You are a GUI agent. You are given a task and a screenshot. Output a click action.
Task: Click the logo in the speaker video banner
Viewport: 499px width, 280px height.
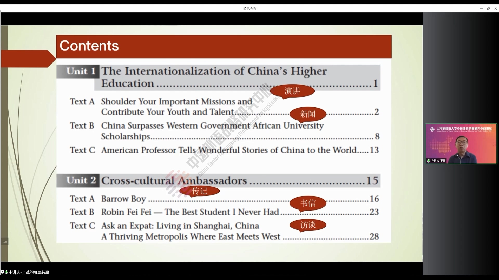(x=432, y=129)
